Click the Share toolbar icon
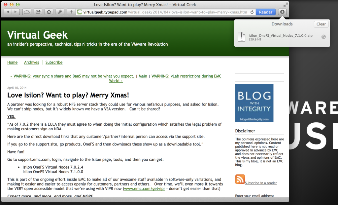The height and width of the screenshot is (205, 338). point(38,12)
